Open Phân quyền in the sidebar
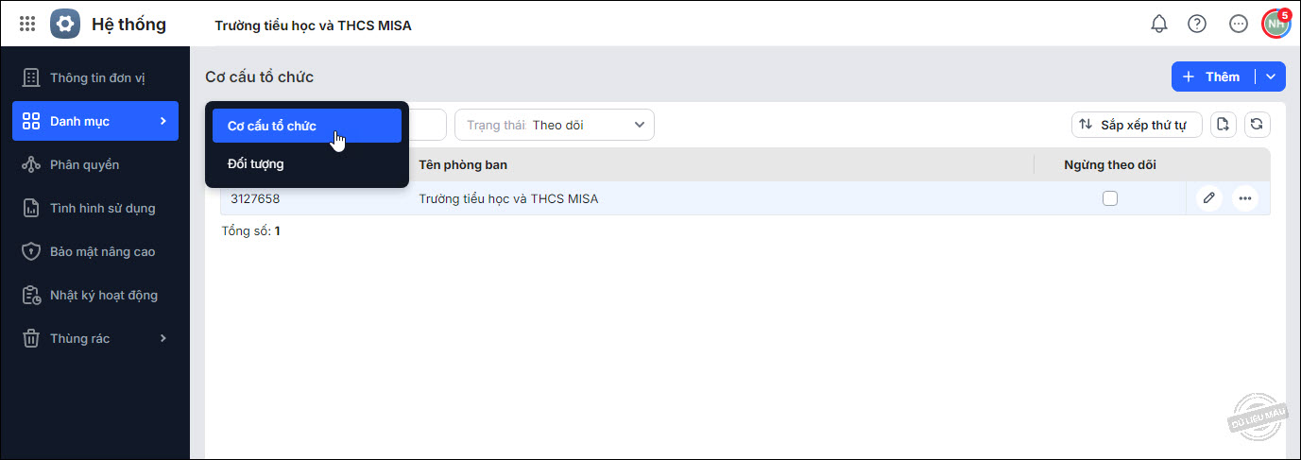The image size is (1301, 460). (85, 164)
